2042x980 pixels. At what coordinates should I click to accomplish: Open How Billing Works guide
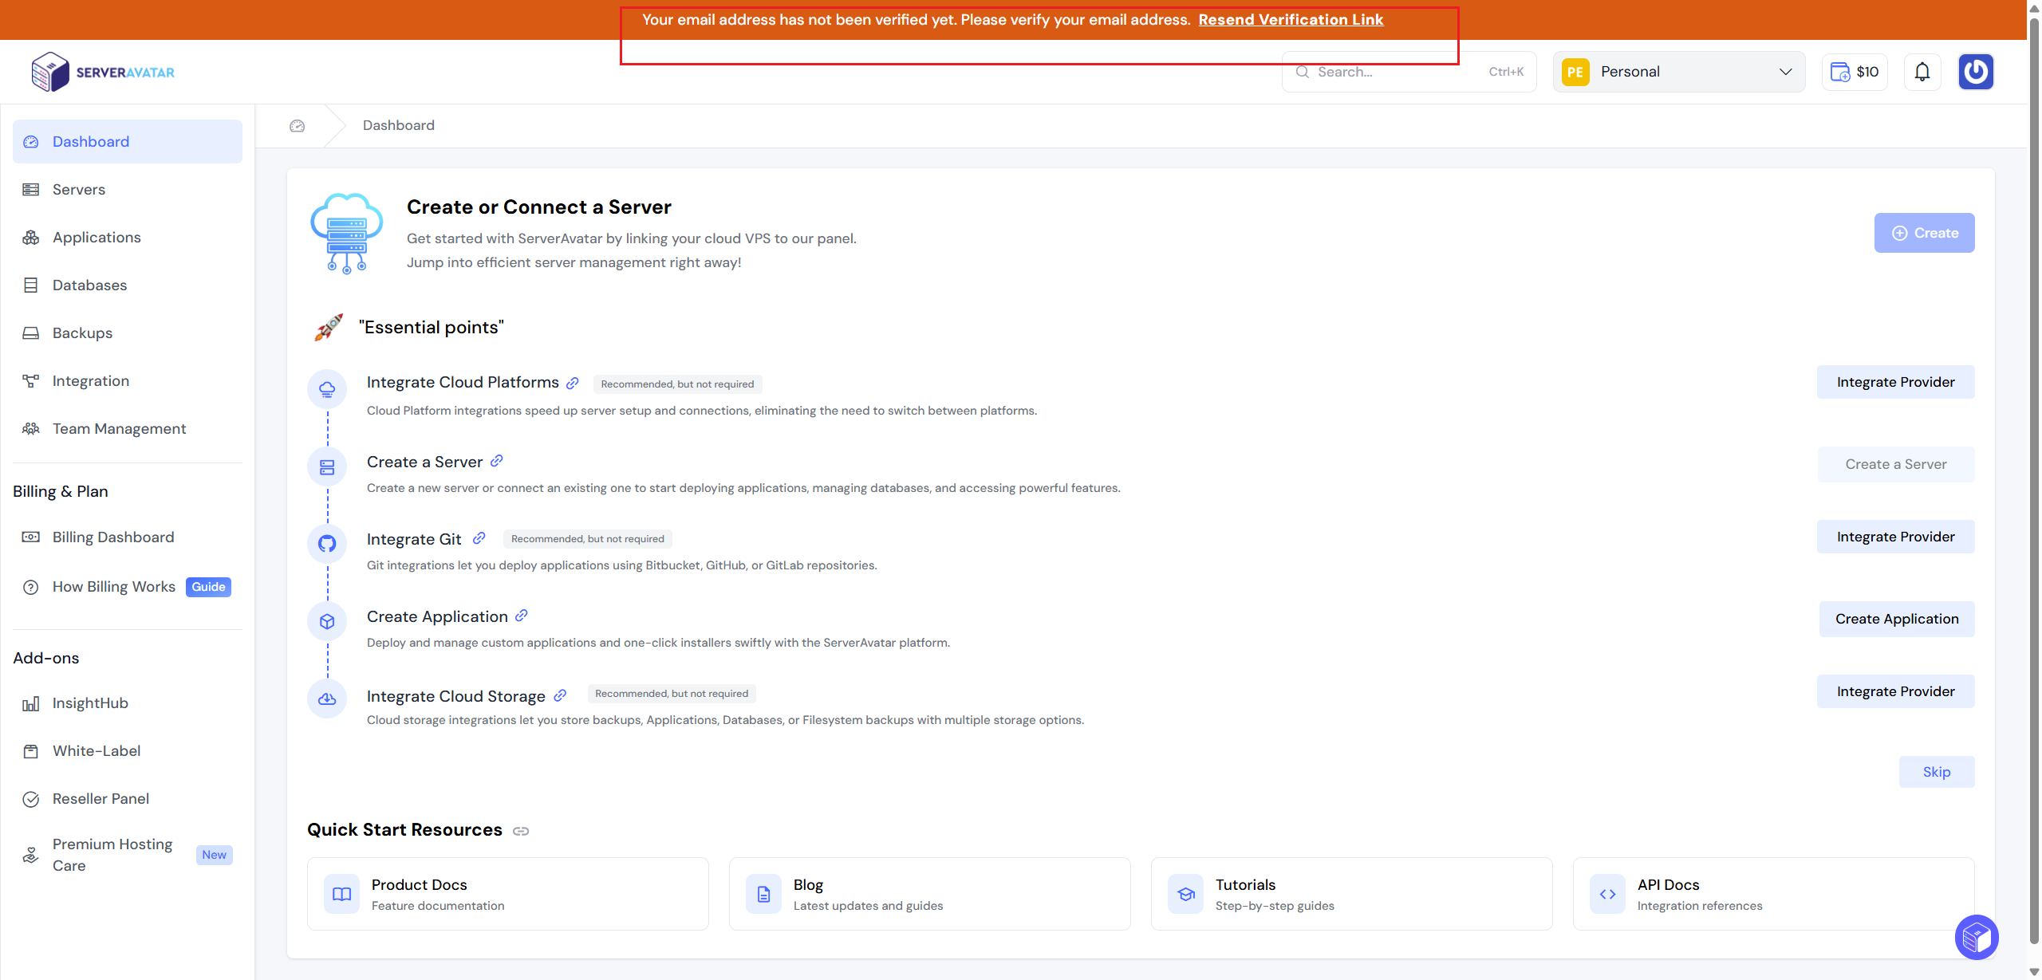click(x=128, y=586)
